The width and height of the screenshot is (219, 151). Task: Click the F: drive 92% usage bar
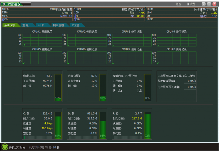[147, 124]
